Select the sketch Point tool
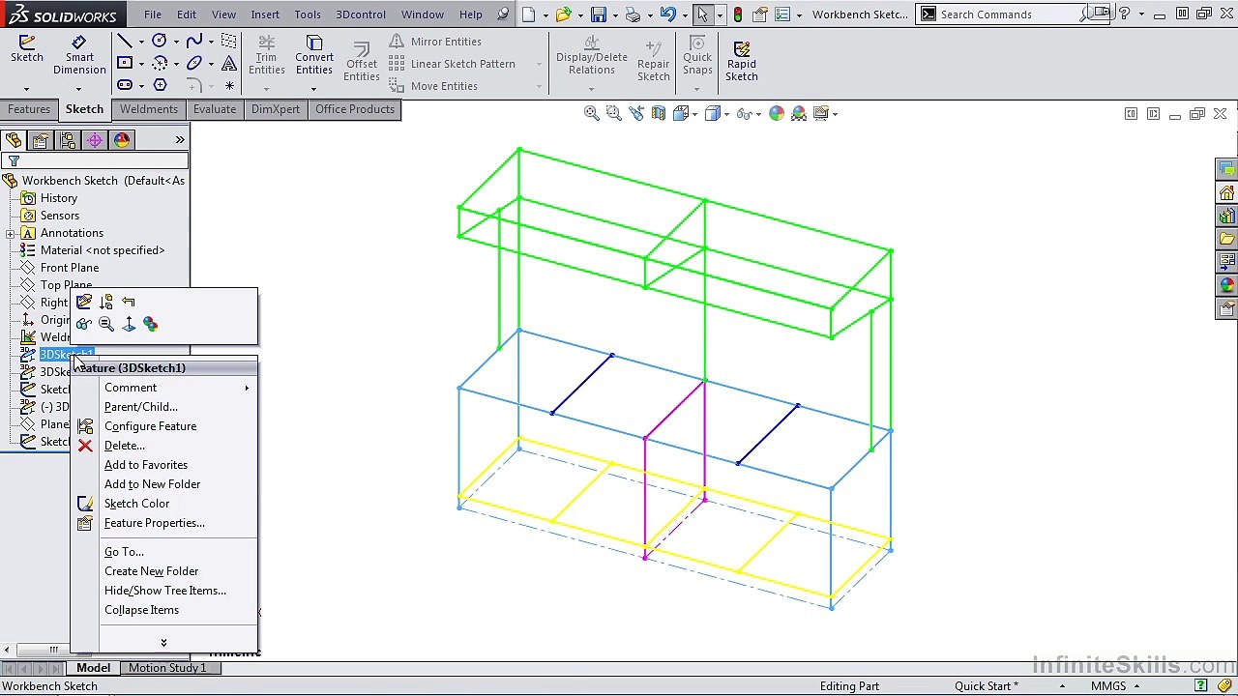The image size is (1238, 696). [229, 85]
